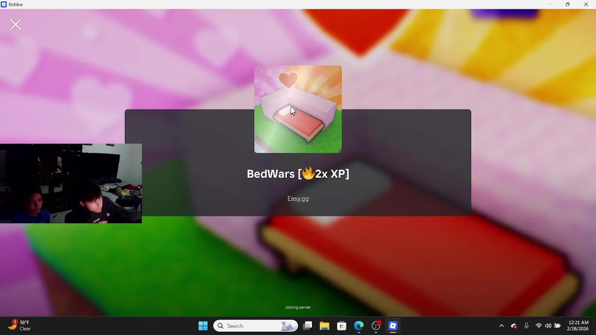Viewport: 596px width, 335px height.
Task: Show hidden system tray icons
Action: [x=501, y=326]
